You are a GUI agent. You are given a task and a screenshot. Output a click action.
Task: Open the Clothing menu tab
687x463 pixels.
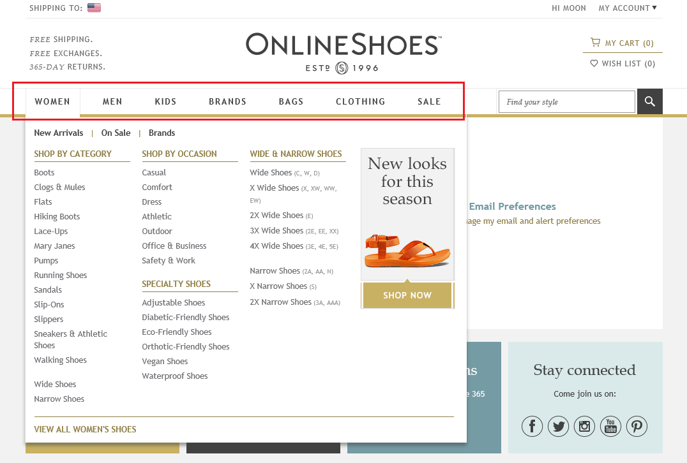pos(361,101)
